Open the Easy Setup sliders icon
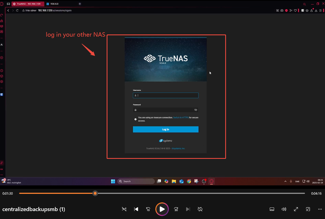 coord(320,10)
